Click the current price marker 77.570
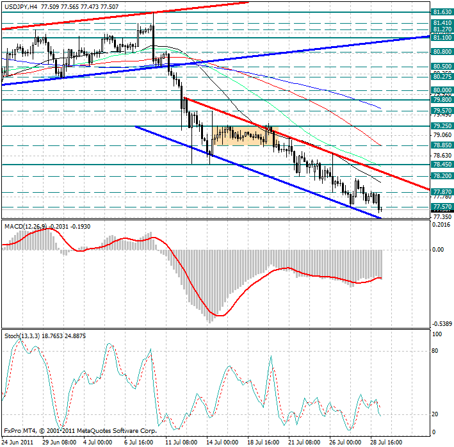Screen dimensions: 454x447 [x=442, y=207]
